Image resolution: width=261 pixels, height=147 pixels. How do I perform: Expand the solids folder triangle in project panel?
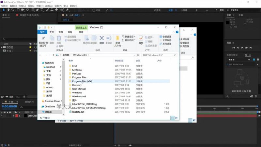coord(2,47)
